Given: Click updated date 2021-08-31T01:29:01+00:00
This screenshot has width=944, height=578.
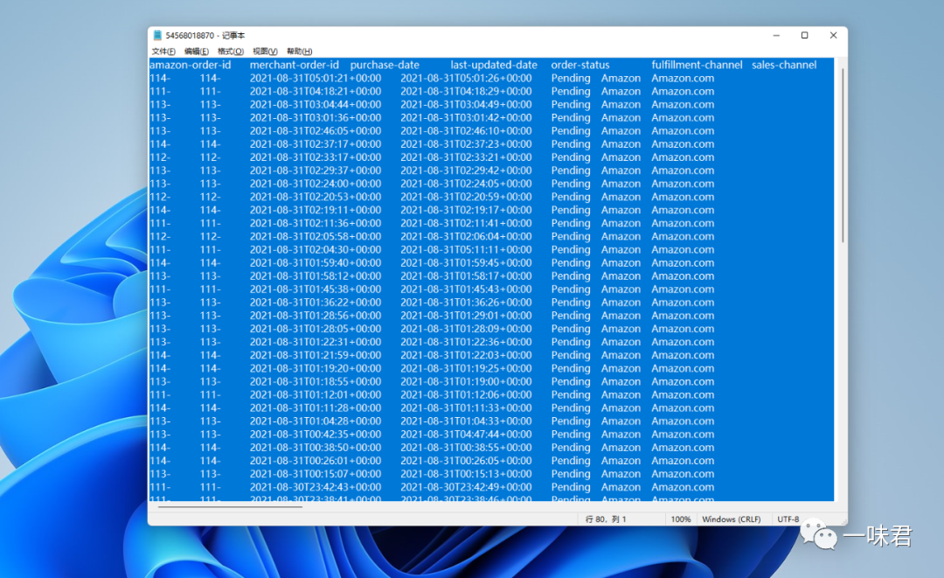Looking at the screenshot, I should (x=466, y=316).
